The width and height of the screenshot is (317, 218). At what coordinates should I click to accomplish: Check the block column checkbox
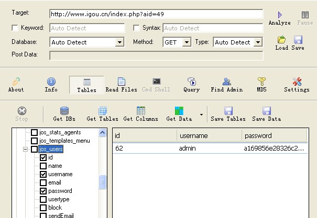[43, 208]
